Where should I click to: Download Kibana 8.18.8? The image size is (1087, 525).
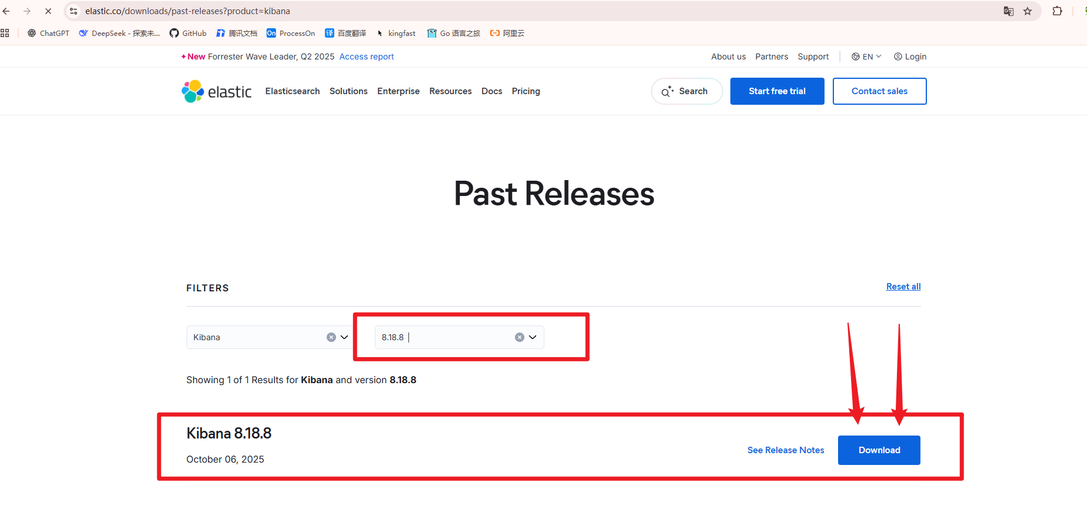point(879,450)
